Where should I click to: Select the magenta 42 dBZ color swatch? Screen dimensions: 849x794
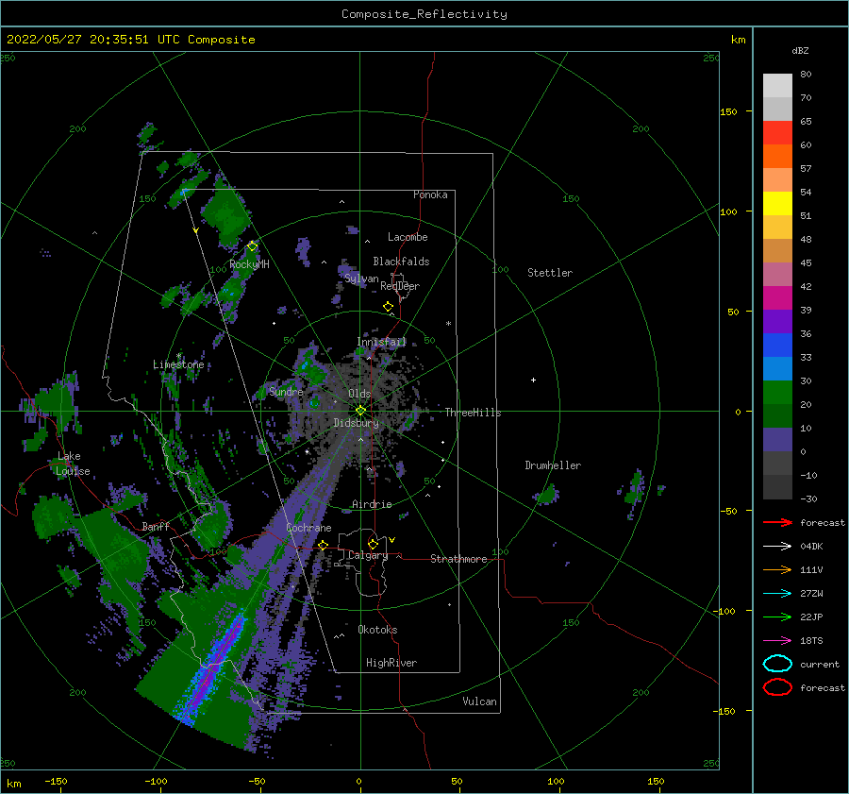pyautogui.click(x=777, y=298)
